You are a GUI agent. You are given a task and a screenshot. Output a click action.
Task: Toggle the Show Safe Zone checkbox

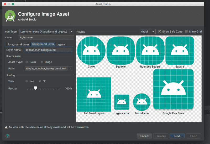160,32
